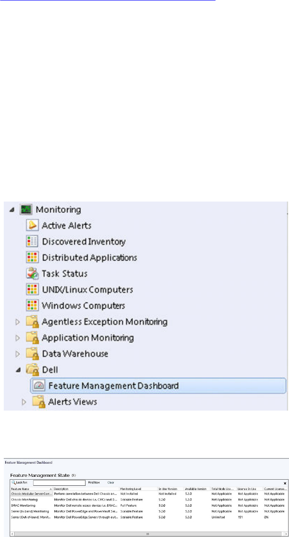Screen dimensions: 289x537
Task: Click the Application Monitoring folder icon
Action: point(32,338)
